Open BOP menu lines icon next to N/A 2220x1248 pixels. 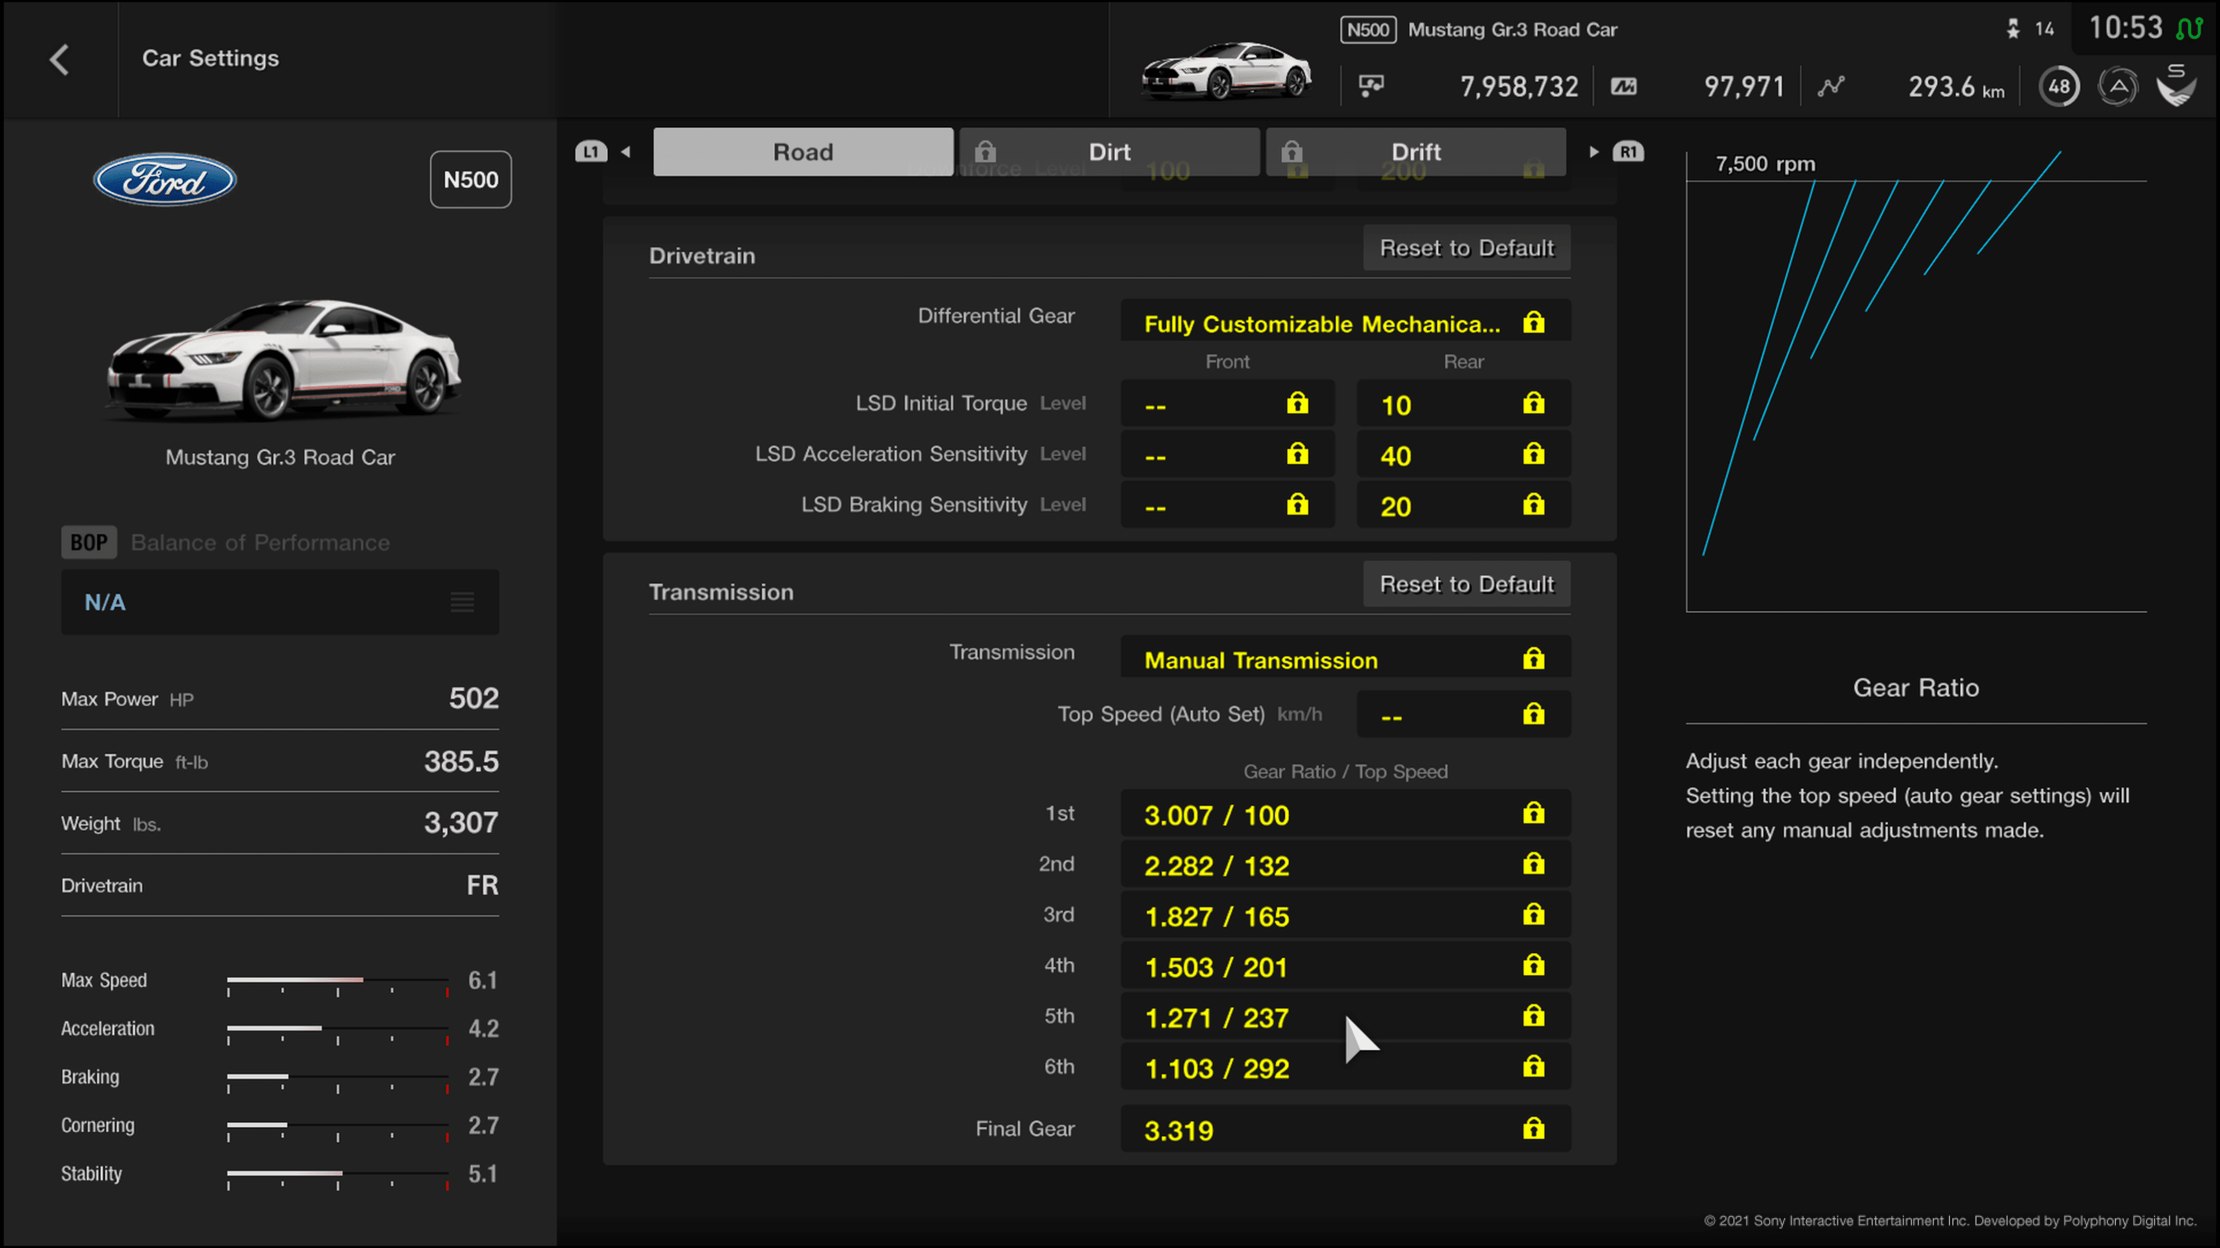click(462, 602)
